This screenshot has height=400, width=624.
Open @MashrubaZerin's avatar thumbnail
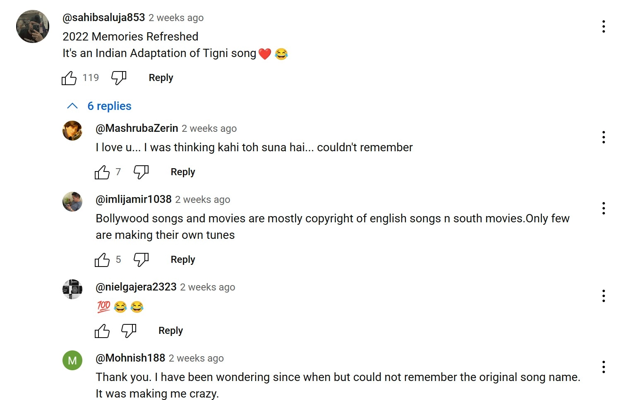tap(72, 131)
